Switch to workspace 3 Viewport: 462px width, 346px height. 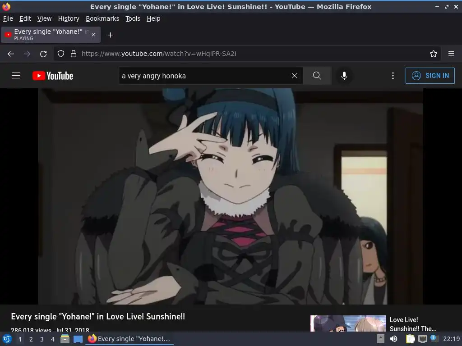click(x=42, y=339)
